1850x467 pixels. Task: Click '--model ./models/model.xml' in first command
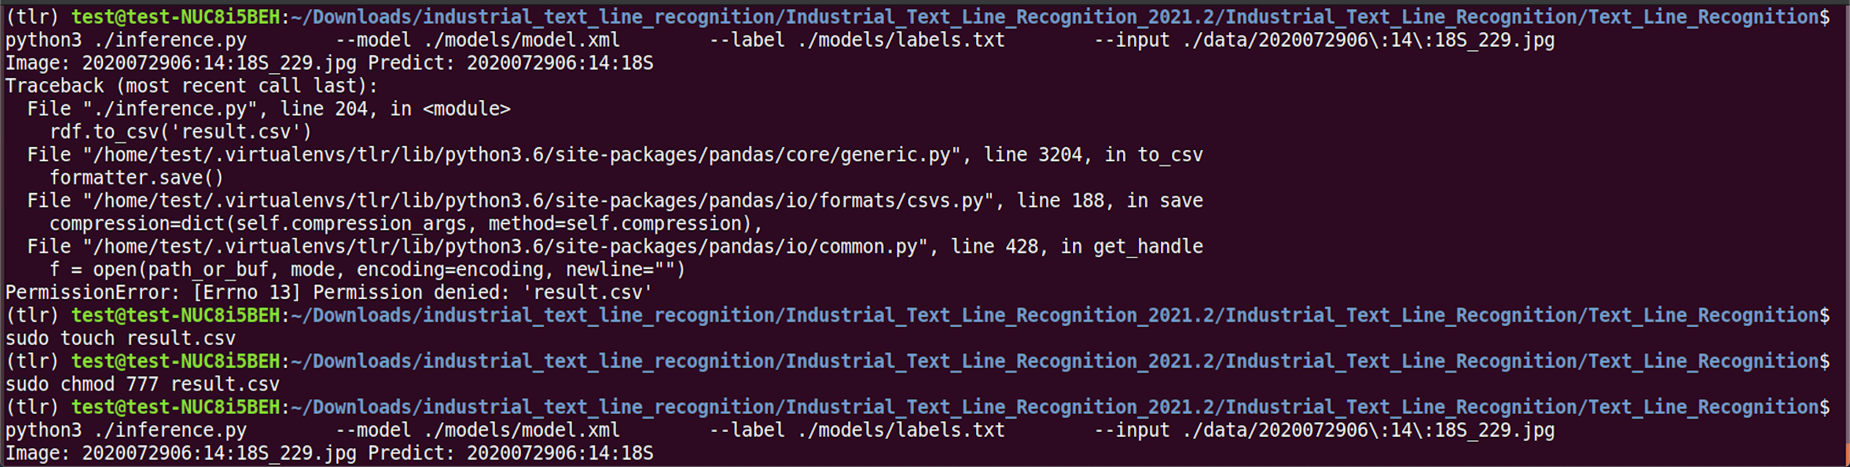pos(478,40)
